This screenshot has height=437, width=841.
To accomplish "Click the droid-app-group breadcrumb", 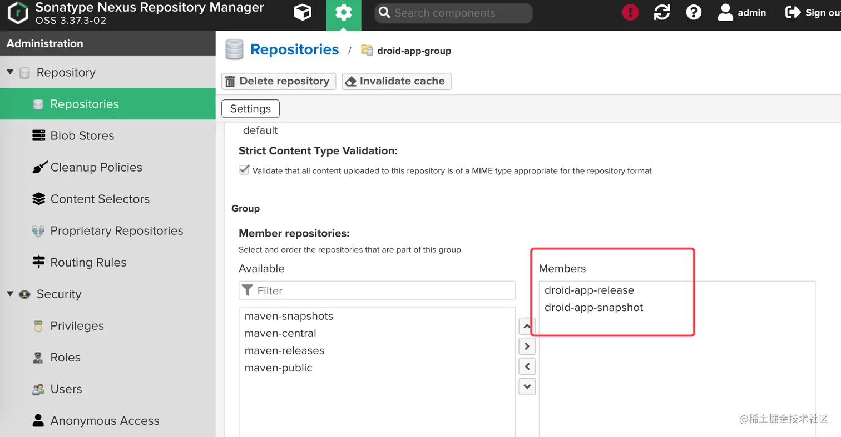I will (x=414, y=51).
